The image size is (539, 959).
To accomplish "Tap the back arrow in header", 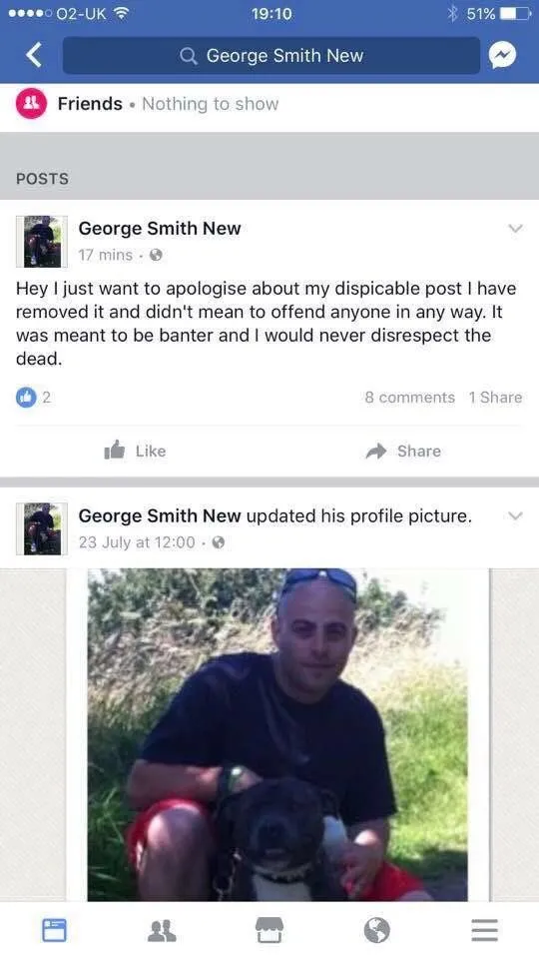I will [34, 55].
